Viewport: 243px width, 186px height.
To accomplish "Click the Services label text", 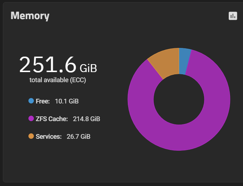I will [49, 137].
